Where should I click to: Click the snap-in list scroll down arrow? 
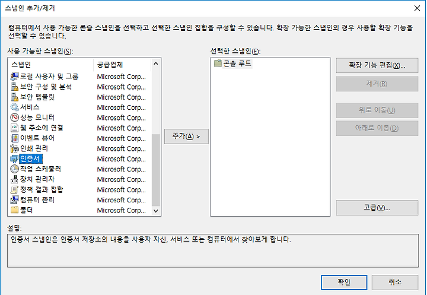[x=156, y=211]
